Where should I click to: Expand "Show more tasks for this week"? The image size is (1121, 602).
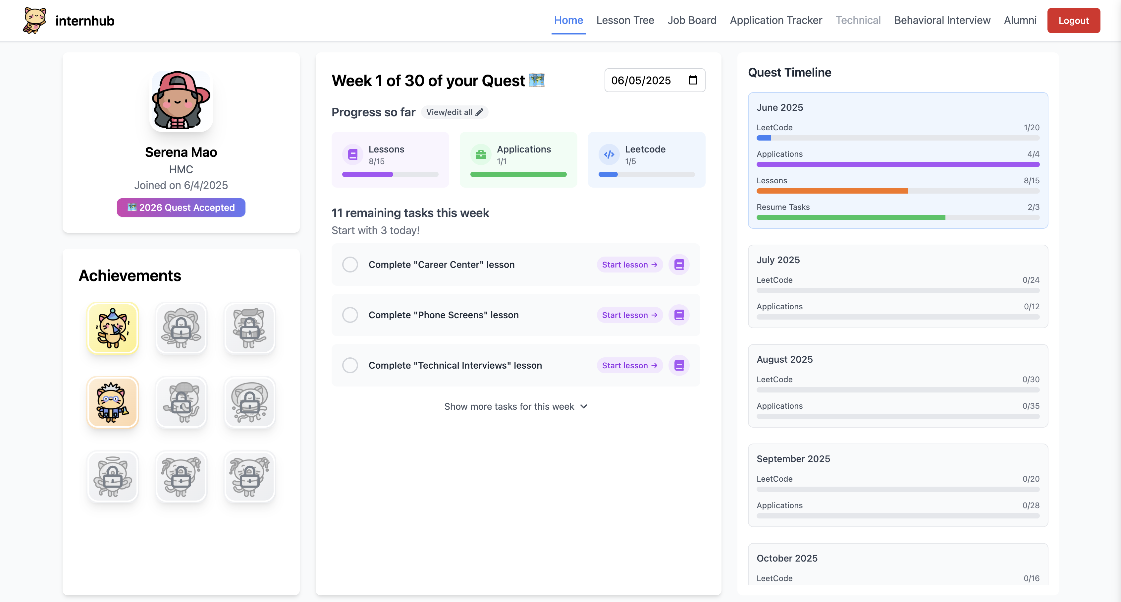[515, 406]
